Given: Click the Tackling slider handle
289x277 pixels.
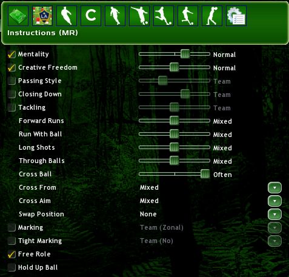Looking at the screenshot, I should (x=174, y=107).
